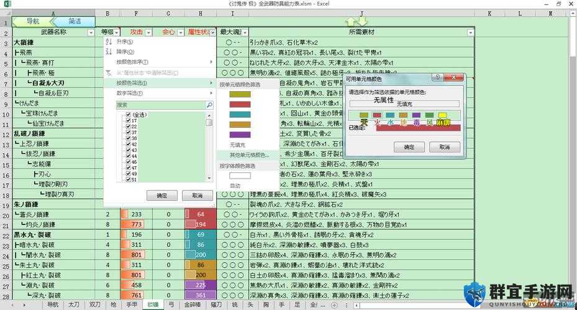Uncheck the value 17 checkbox

pos(129,120)
